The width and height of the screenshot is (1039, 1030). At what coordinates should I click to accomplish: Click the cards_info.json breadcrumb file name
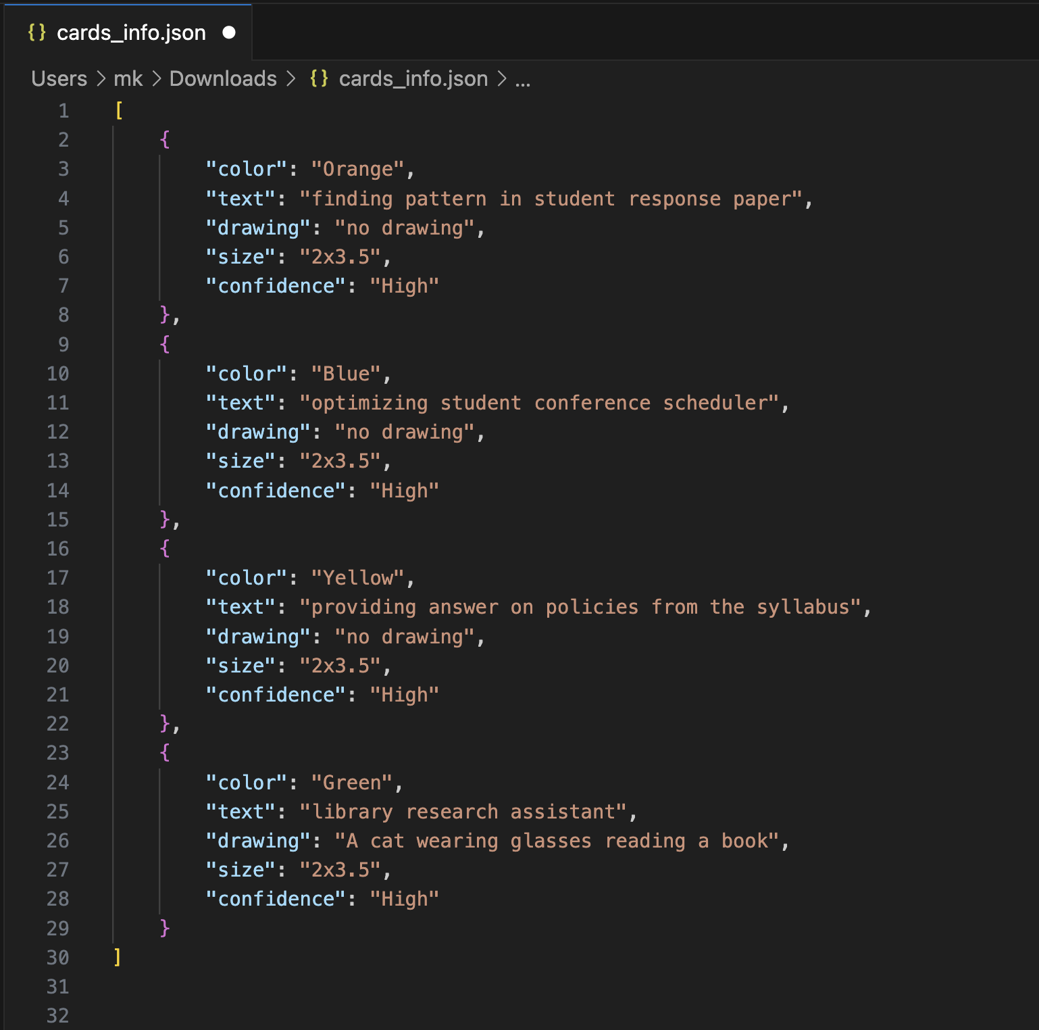coord(413,78)
